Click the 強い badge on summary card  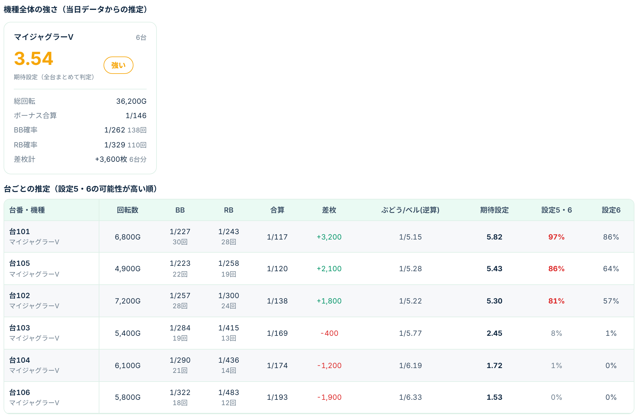coord(118,65)
